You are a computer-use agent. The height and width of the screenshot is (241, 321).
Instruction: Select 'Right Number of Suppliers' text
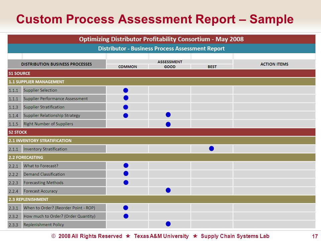pyautogui.click(x=48, y=124)
